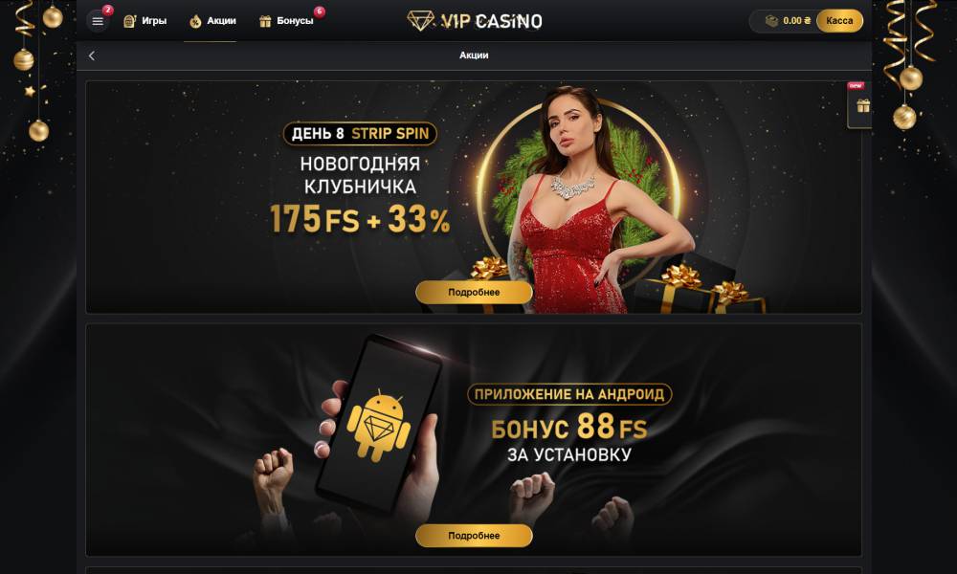This screenshot has width=957, height=574.
Task: Click the wallet balance icon
Action: click(771, 21)
